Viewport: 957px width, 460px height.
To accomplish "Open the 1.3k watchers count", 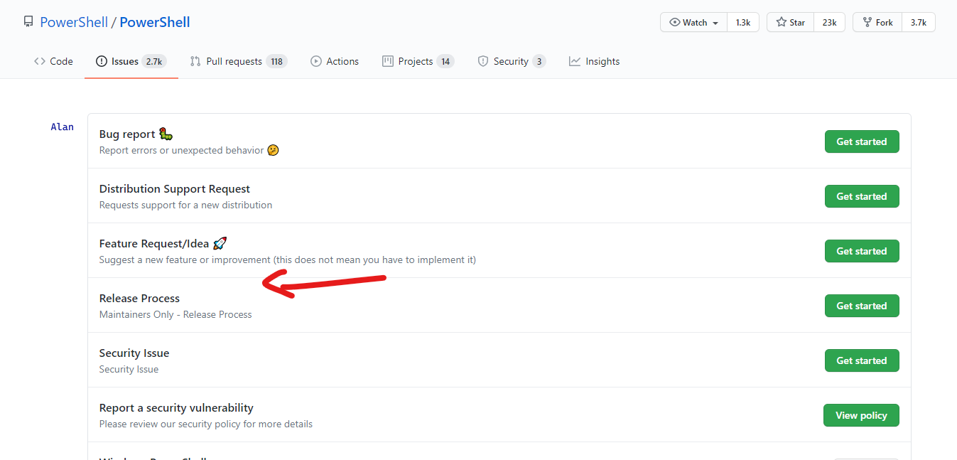I will click(x=742, y=23).
